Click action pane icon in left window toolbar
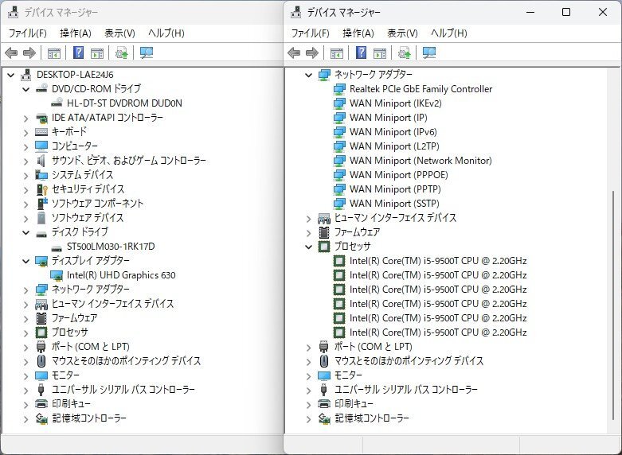The width and height of the screenshot is (622, 455). pos(97,52)
